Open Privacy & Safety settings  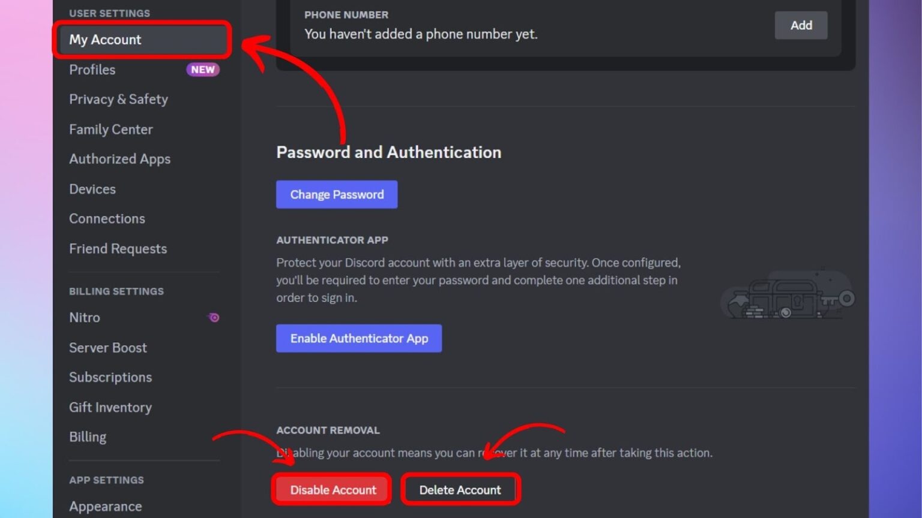(118, 99)
